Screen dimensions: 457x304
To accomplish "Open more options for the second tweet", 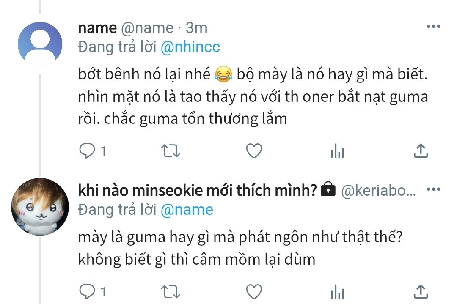I will (433, 189).
